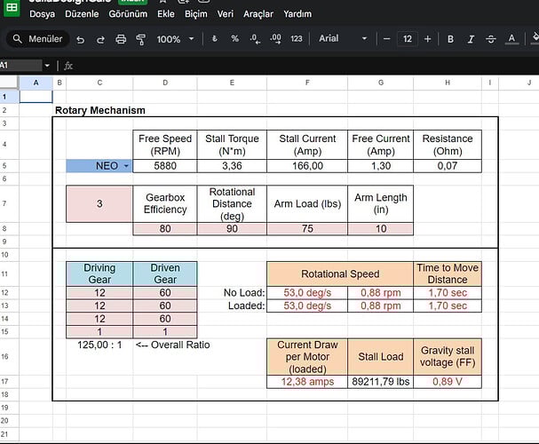This screenshot has height=444, width=539.
Task: Open the NEO motor dropdown
Action: tap(126, 166)
